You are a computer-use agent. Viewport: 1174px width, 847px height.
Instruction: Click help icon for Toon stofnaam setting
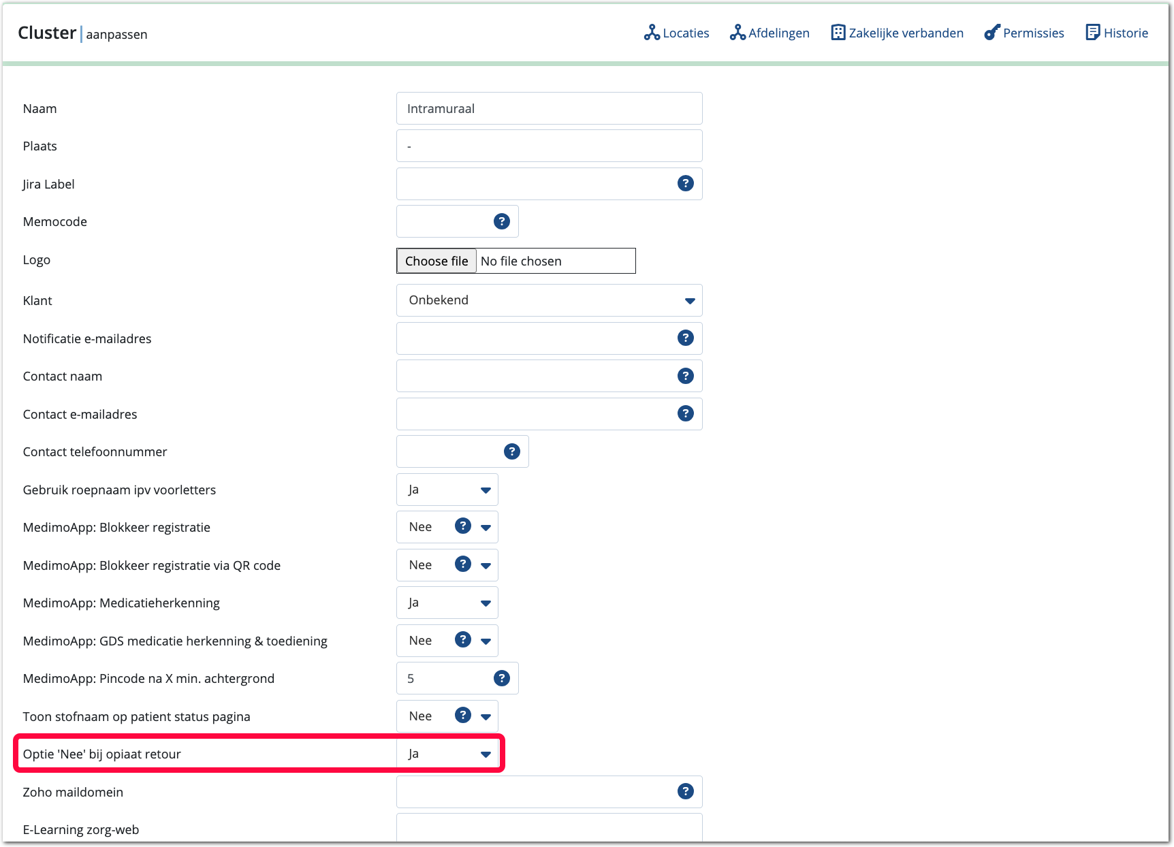coord(463,715)
